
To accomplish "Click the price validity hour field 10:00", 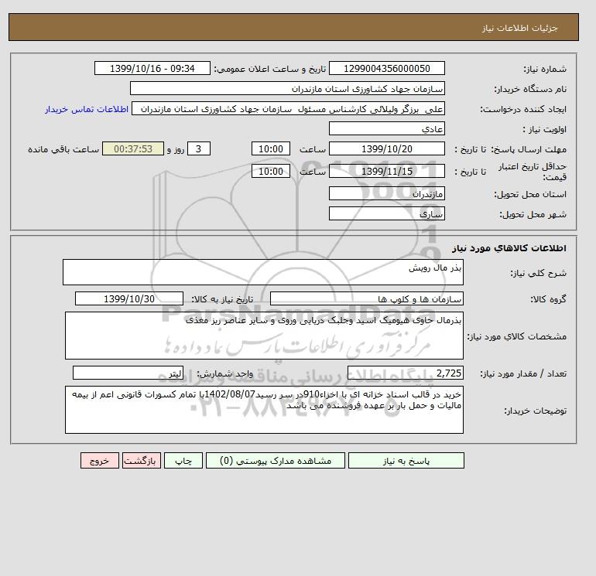I will tap(271, 171).
